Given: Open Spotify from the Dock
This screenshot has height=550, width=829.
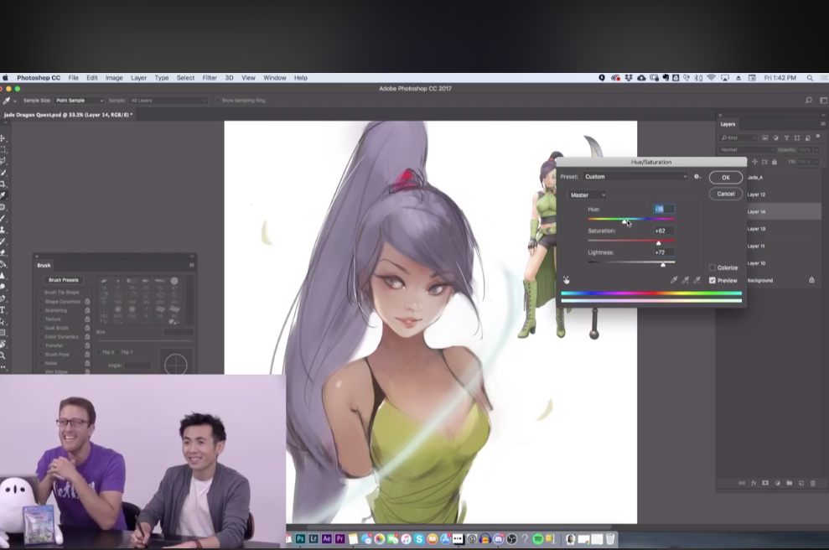Looking at the screenshot, I should click(x=537, y=539).
